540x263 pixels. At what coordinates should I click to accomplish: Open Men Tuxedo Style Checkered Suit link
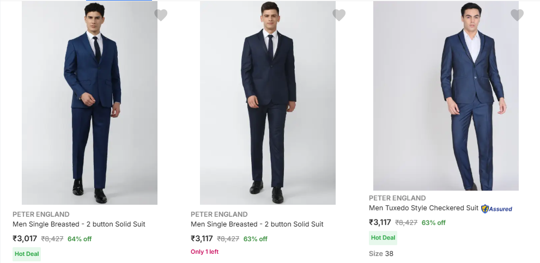(x=423, y=208)
